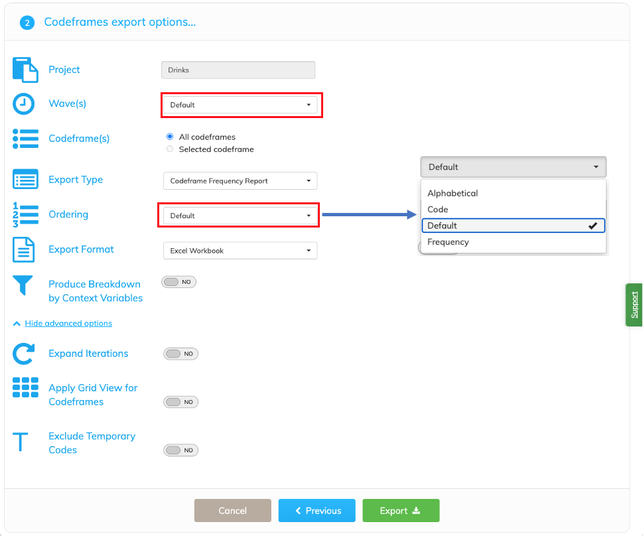Click 'Codeframes export options...' heading
643x536 pixels.
pos(120,22)
